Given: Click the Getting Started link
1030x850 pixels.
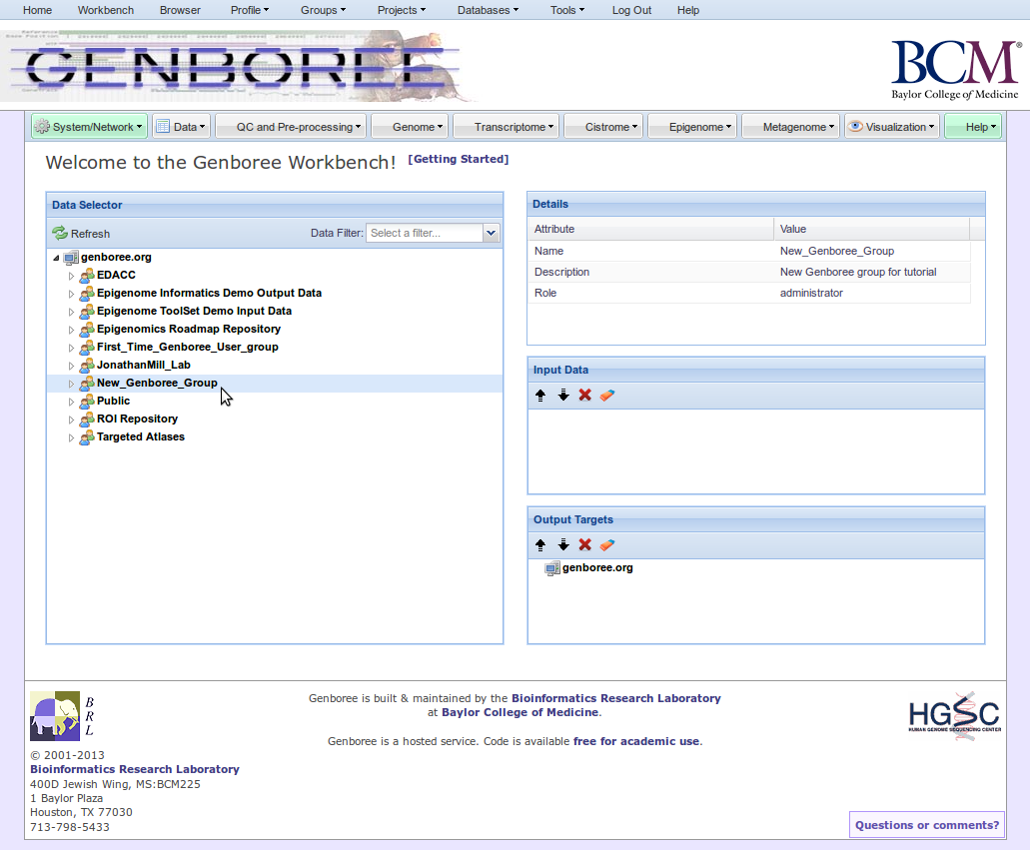Looking at the screenshot, I should [x=459, y=160].
